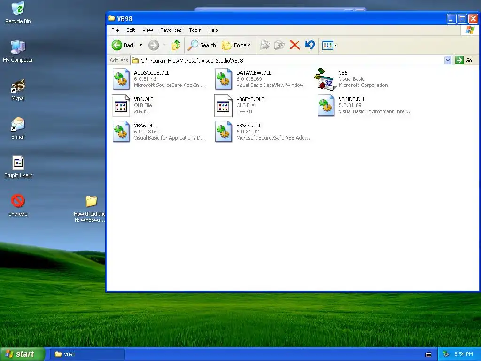Click the VBA6.DLL file name text
The height and width of the screenshot is (361, 481).
145,126
